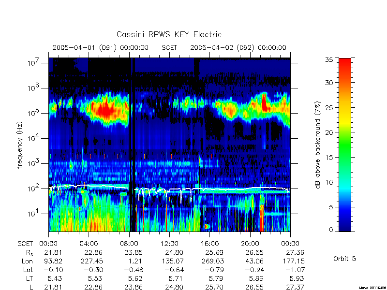The height and width of the screenshot is (290, 387).
Task: Click the local time value "5.71"
Action: pyautogui.click(x=176, y=278)
